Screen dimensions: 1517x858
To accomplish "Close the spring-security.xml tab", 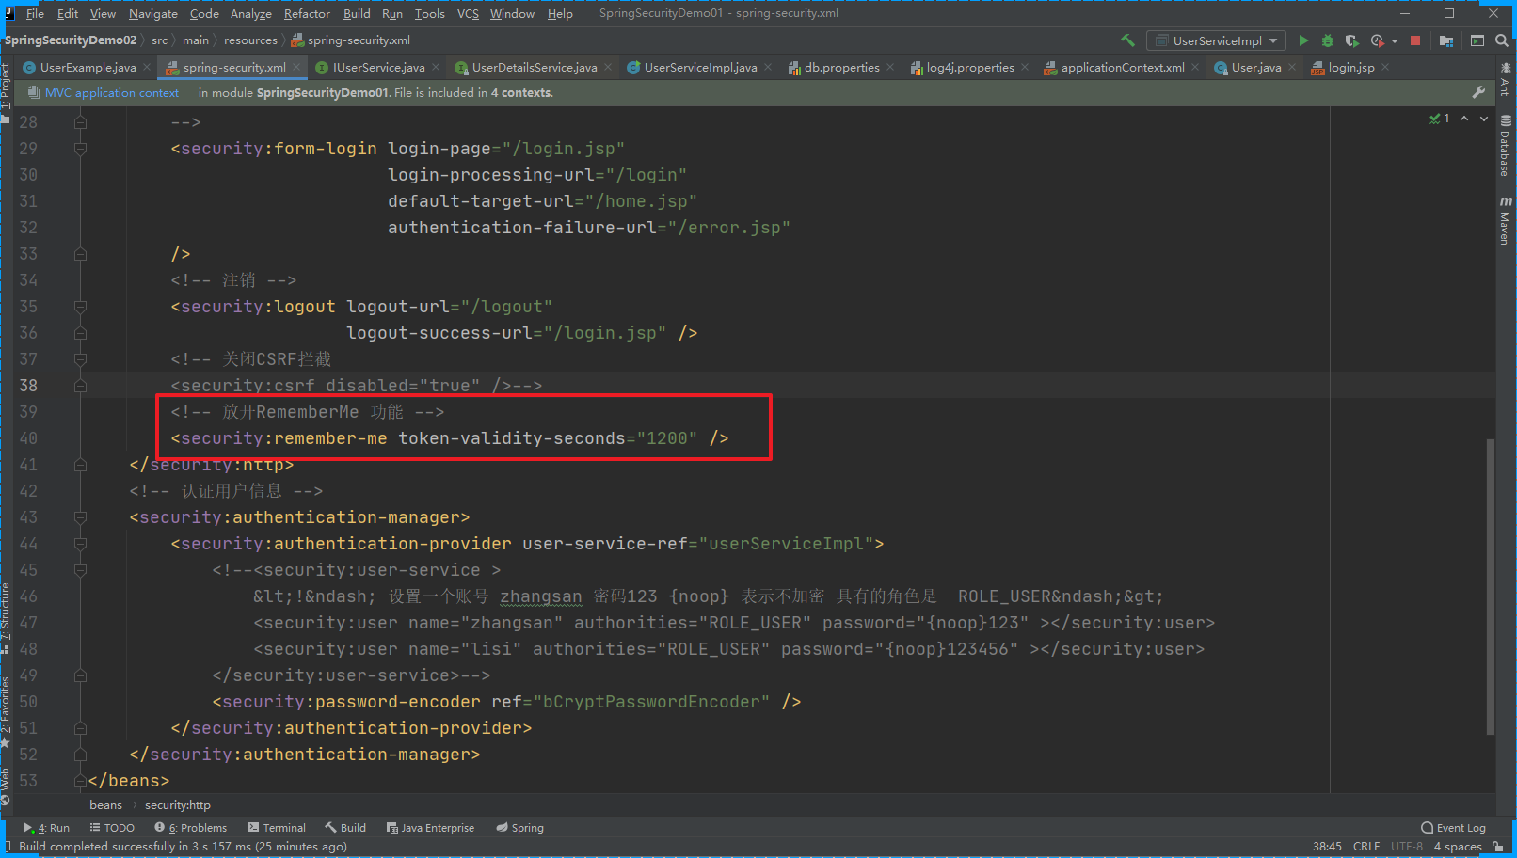I will coord(296,67).
